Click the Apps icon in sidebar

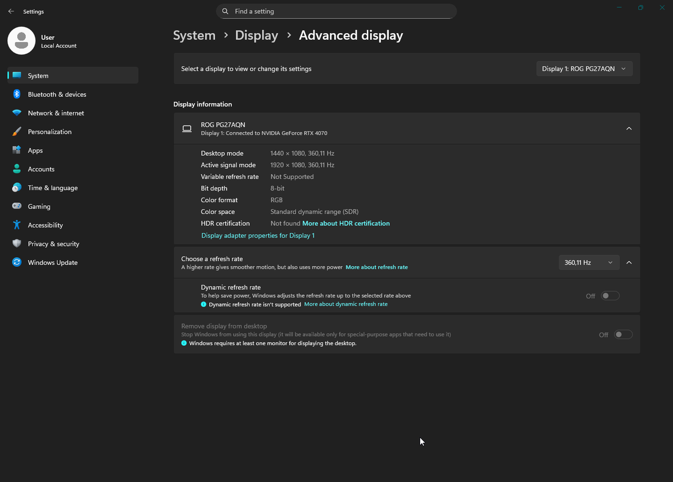click(x=17, y=150)
